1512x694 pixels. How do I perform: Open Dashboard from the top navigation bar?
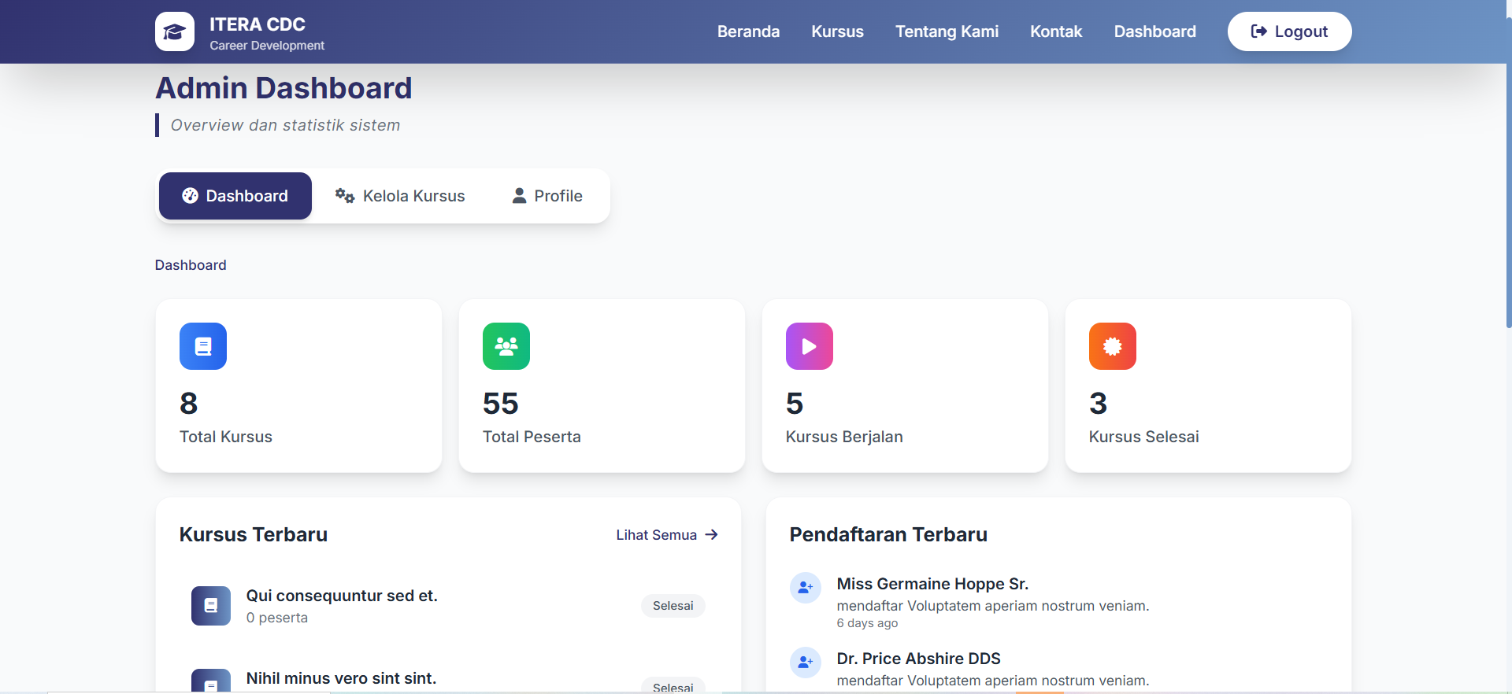point(1154,31)
